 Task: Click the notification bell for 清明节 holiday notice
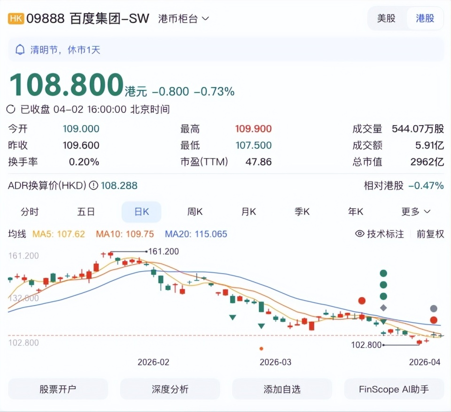click(20, 49)
